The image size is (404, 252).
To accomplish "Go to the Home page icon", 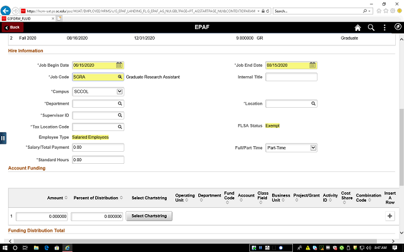I will pos(358,28).
